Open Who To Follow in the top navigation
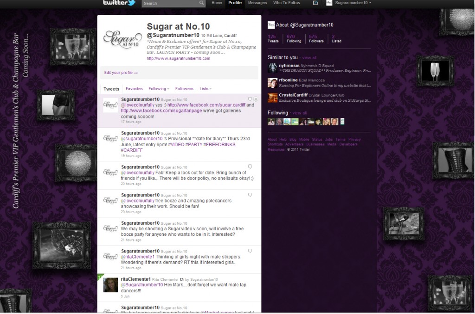475x314 pixels. 287,3
